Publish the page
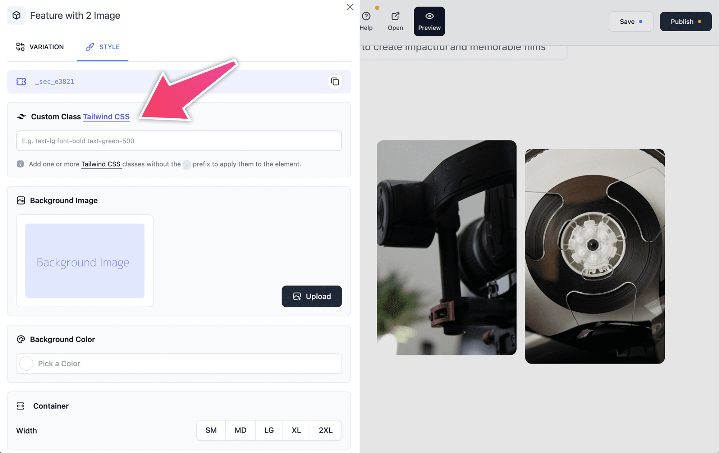The image size is (719, 453). 686,22
